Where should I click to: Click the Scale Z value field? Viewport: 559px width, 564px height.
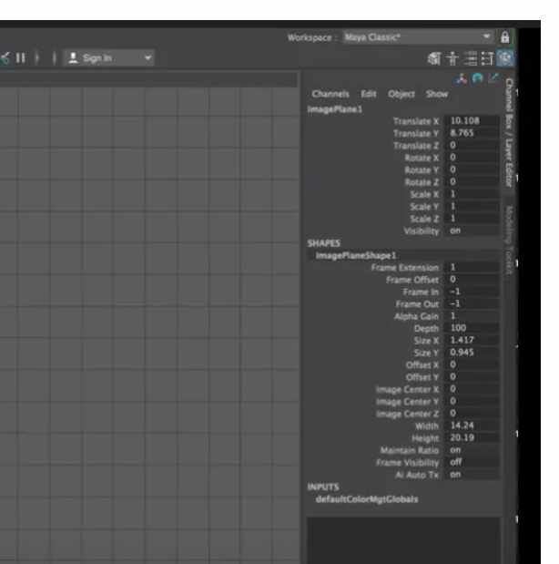(472, 219)
